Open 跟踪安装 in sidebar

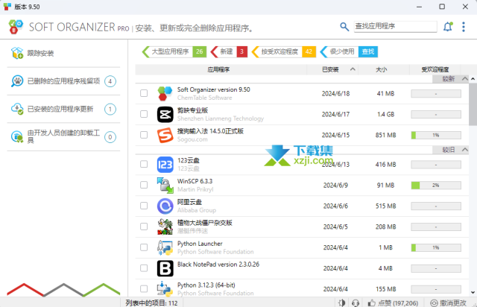63,53
